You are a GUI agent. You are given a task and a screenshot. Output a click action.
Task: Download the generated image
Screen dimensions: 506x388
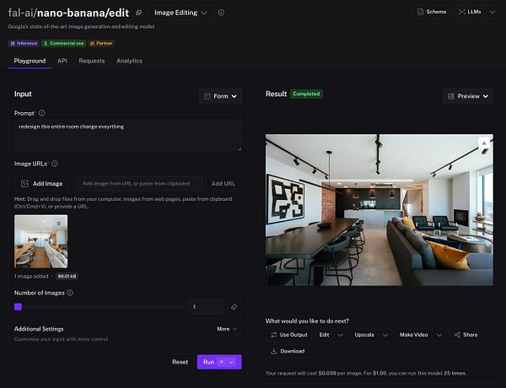click(x=288, y=351)
